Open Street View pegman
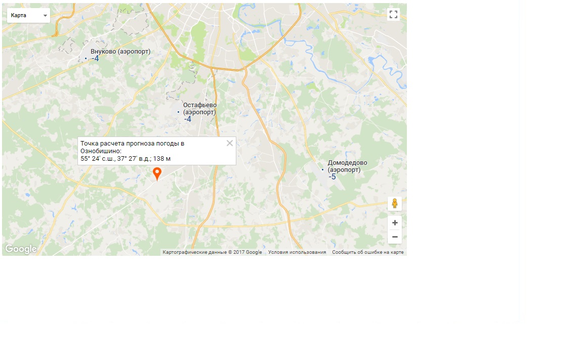583x364 pixels. [395, 204]
